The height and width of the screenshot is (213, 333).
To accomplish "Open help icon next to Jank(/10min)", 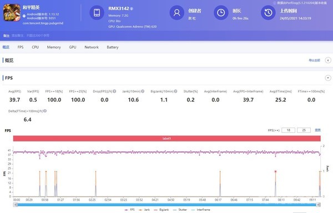I will 143,91.
